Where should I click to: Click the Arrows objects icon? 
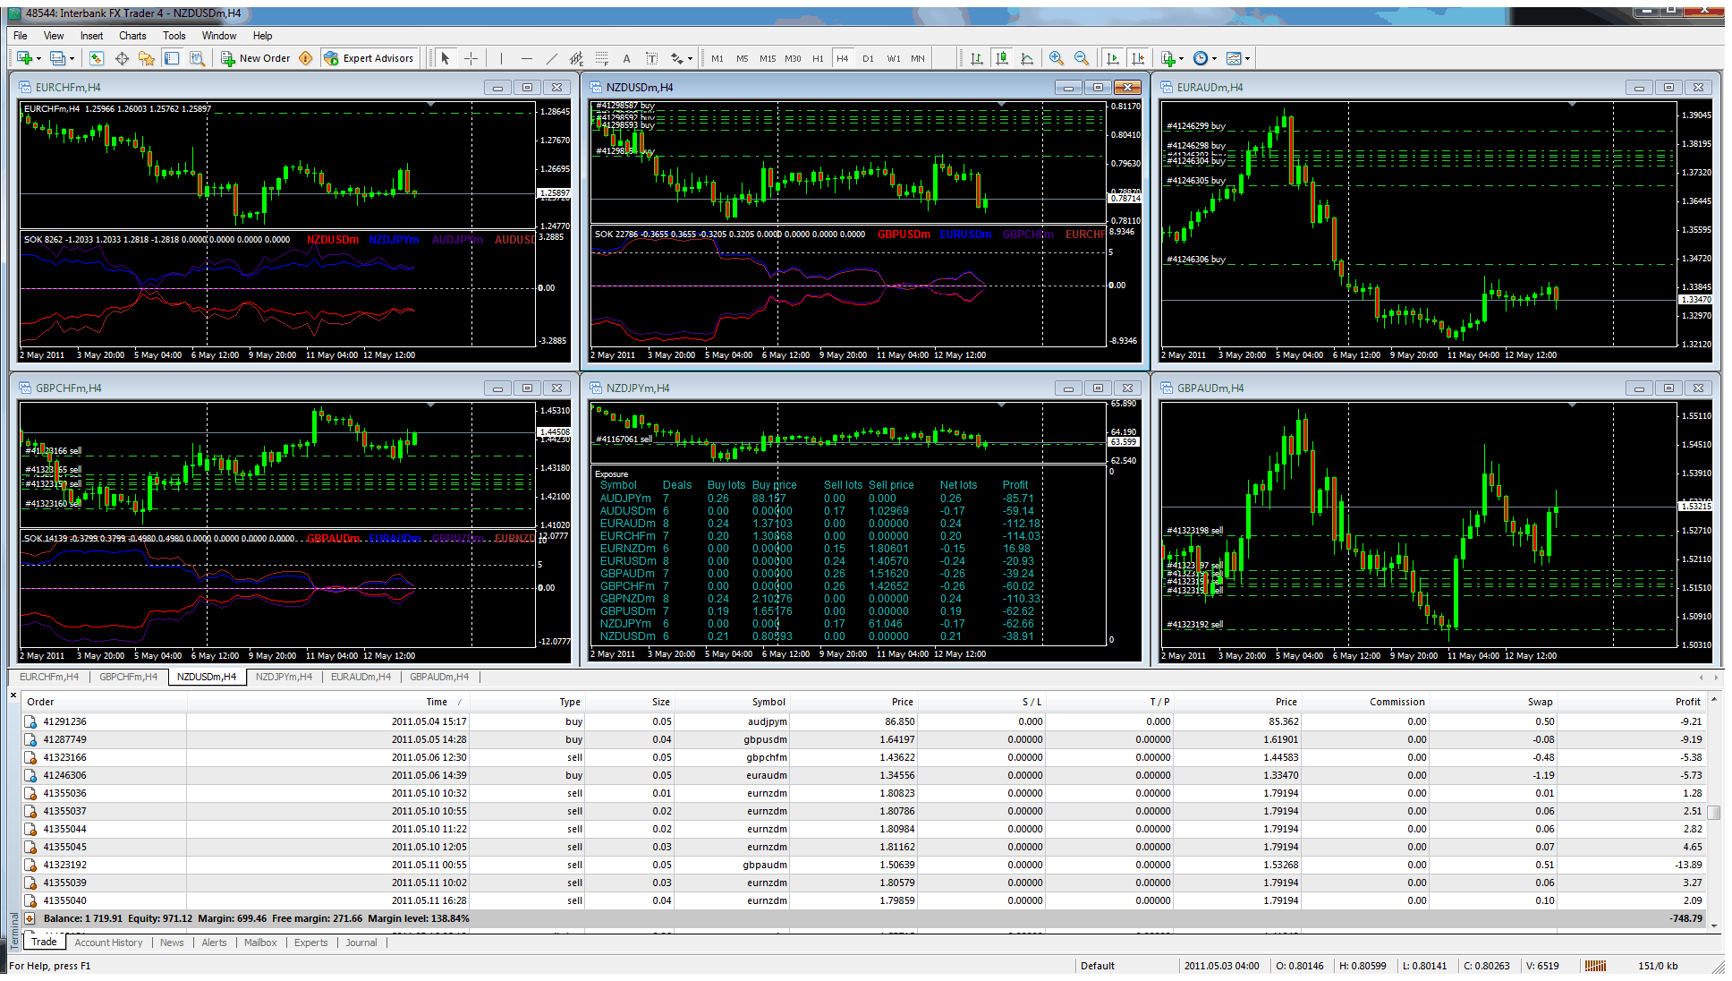pyautogui.click(x=677, y=58)
